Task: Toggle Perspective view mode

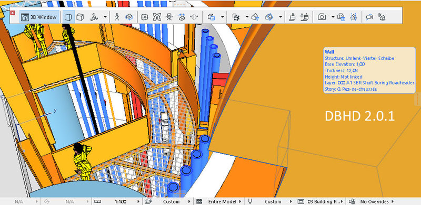Action: (68, 17)
